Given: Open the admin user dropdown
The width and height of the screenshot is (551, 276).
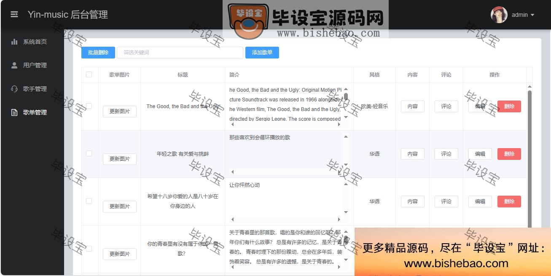Looking at the screenshot, I should pyautogui.click(x=523, y=15).
